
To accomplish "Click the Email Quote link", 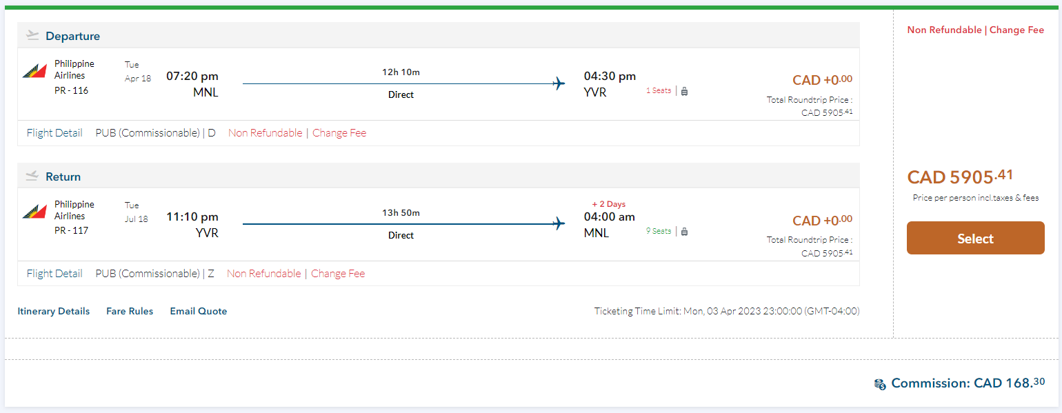I will tap(199, 311).
